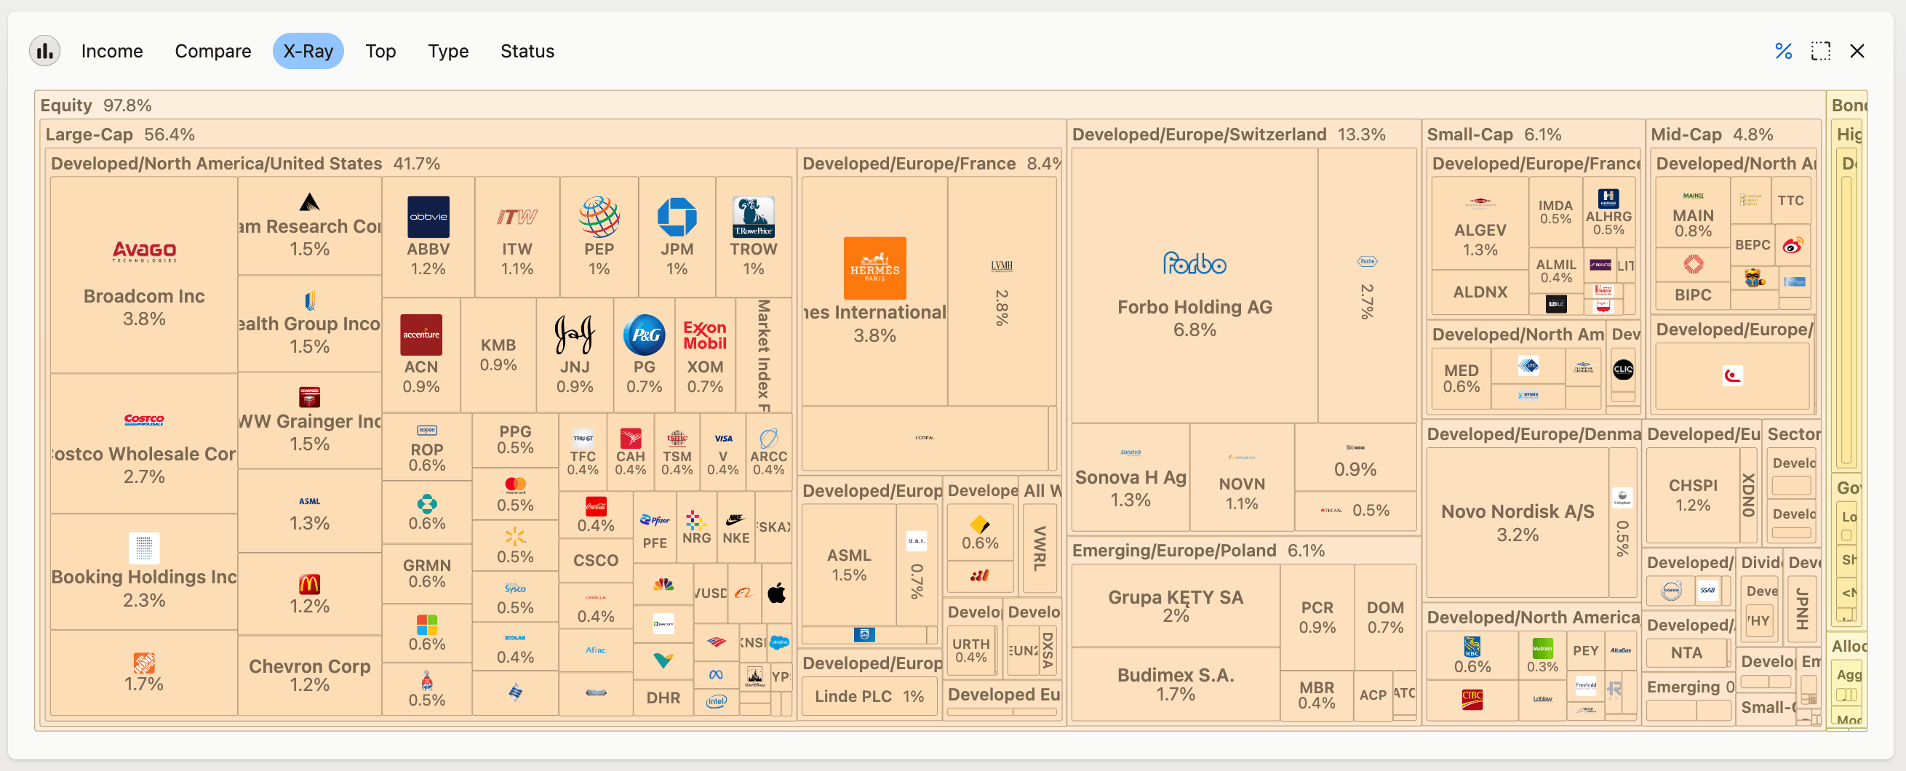Click the P&G logo tile
This screenshot has width=1906, height=771.
pos(645,335)
